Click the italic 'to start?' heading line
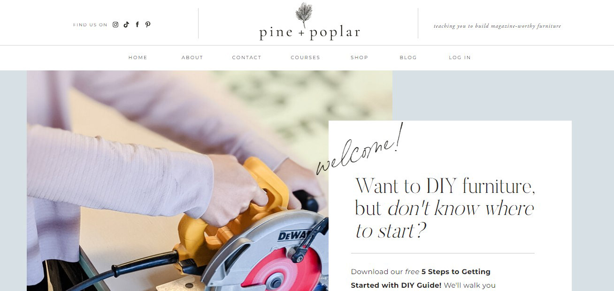The width and height of the screenshot is (614, 291). 391,230
